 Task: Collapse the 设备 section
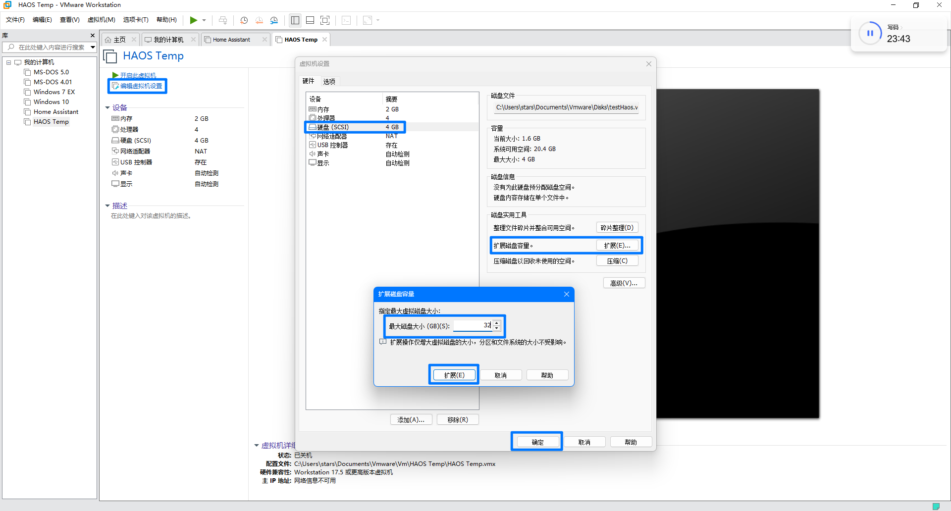[x=108, y=107]
